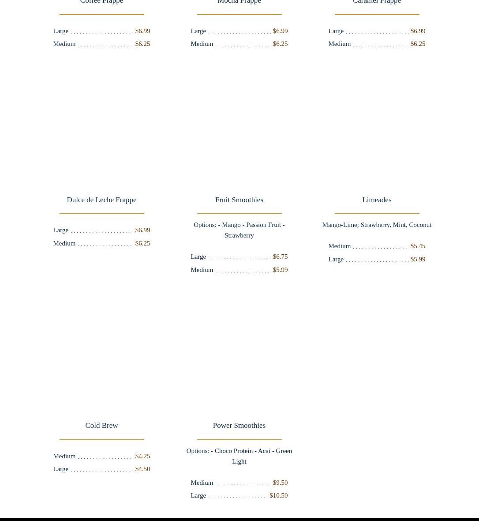Select the $6.25 Medium Dulce de Leche price

142,243
